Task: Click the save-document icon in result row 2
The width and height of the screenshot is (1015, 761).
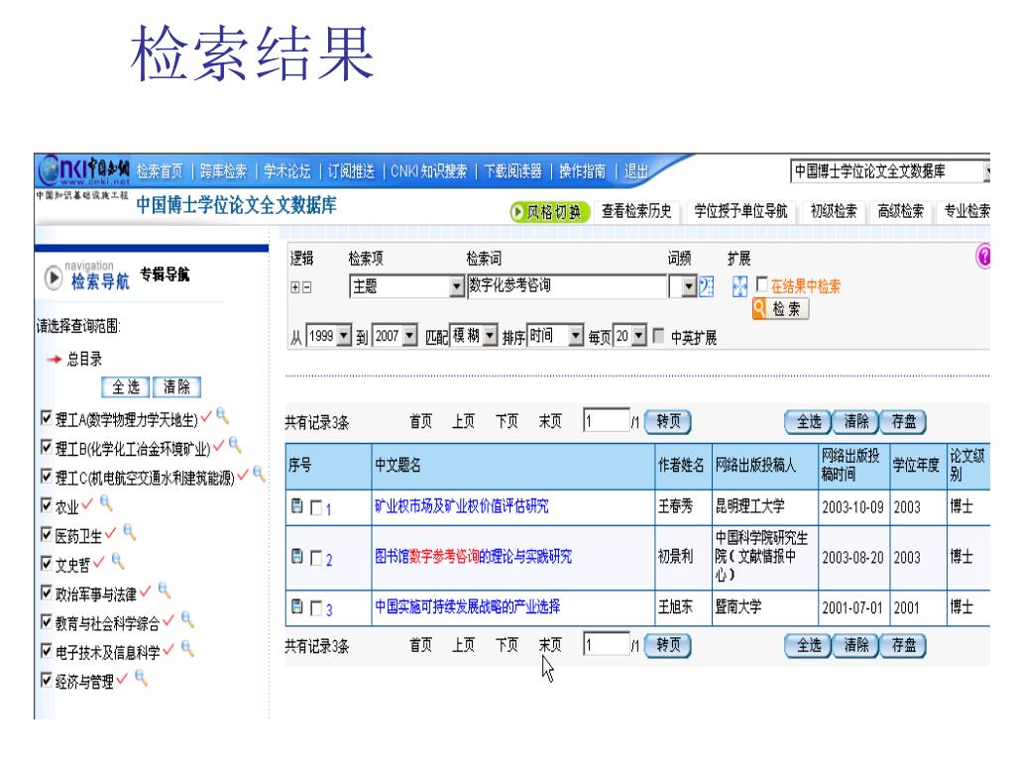Action: point(296,556)
